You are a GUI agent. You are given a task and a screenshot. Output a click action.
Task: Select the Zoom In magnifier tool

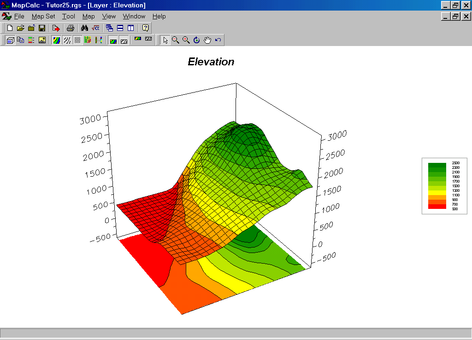[186, 40]
